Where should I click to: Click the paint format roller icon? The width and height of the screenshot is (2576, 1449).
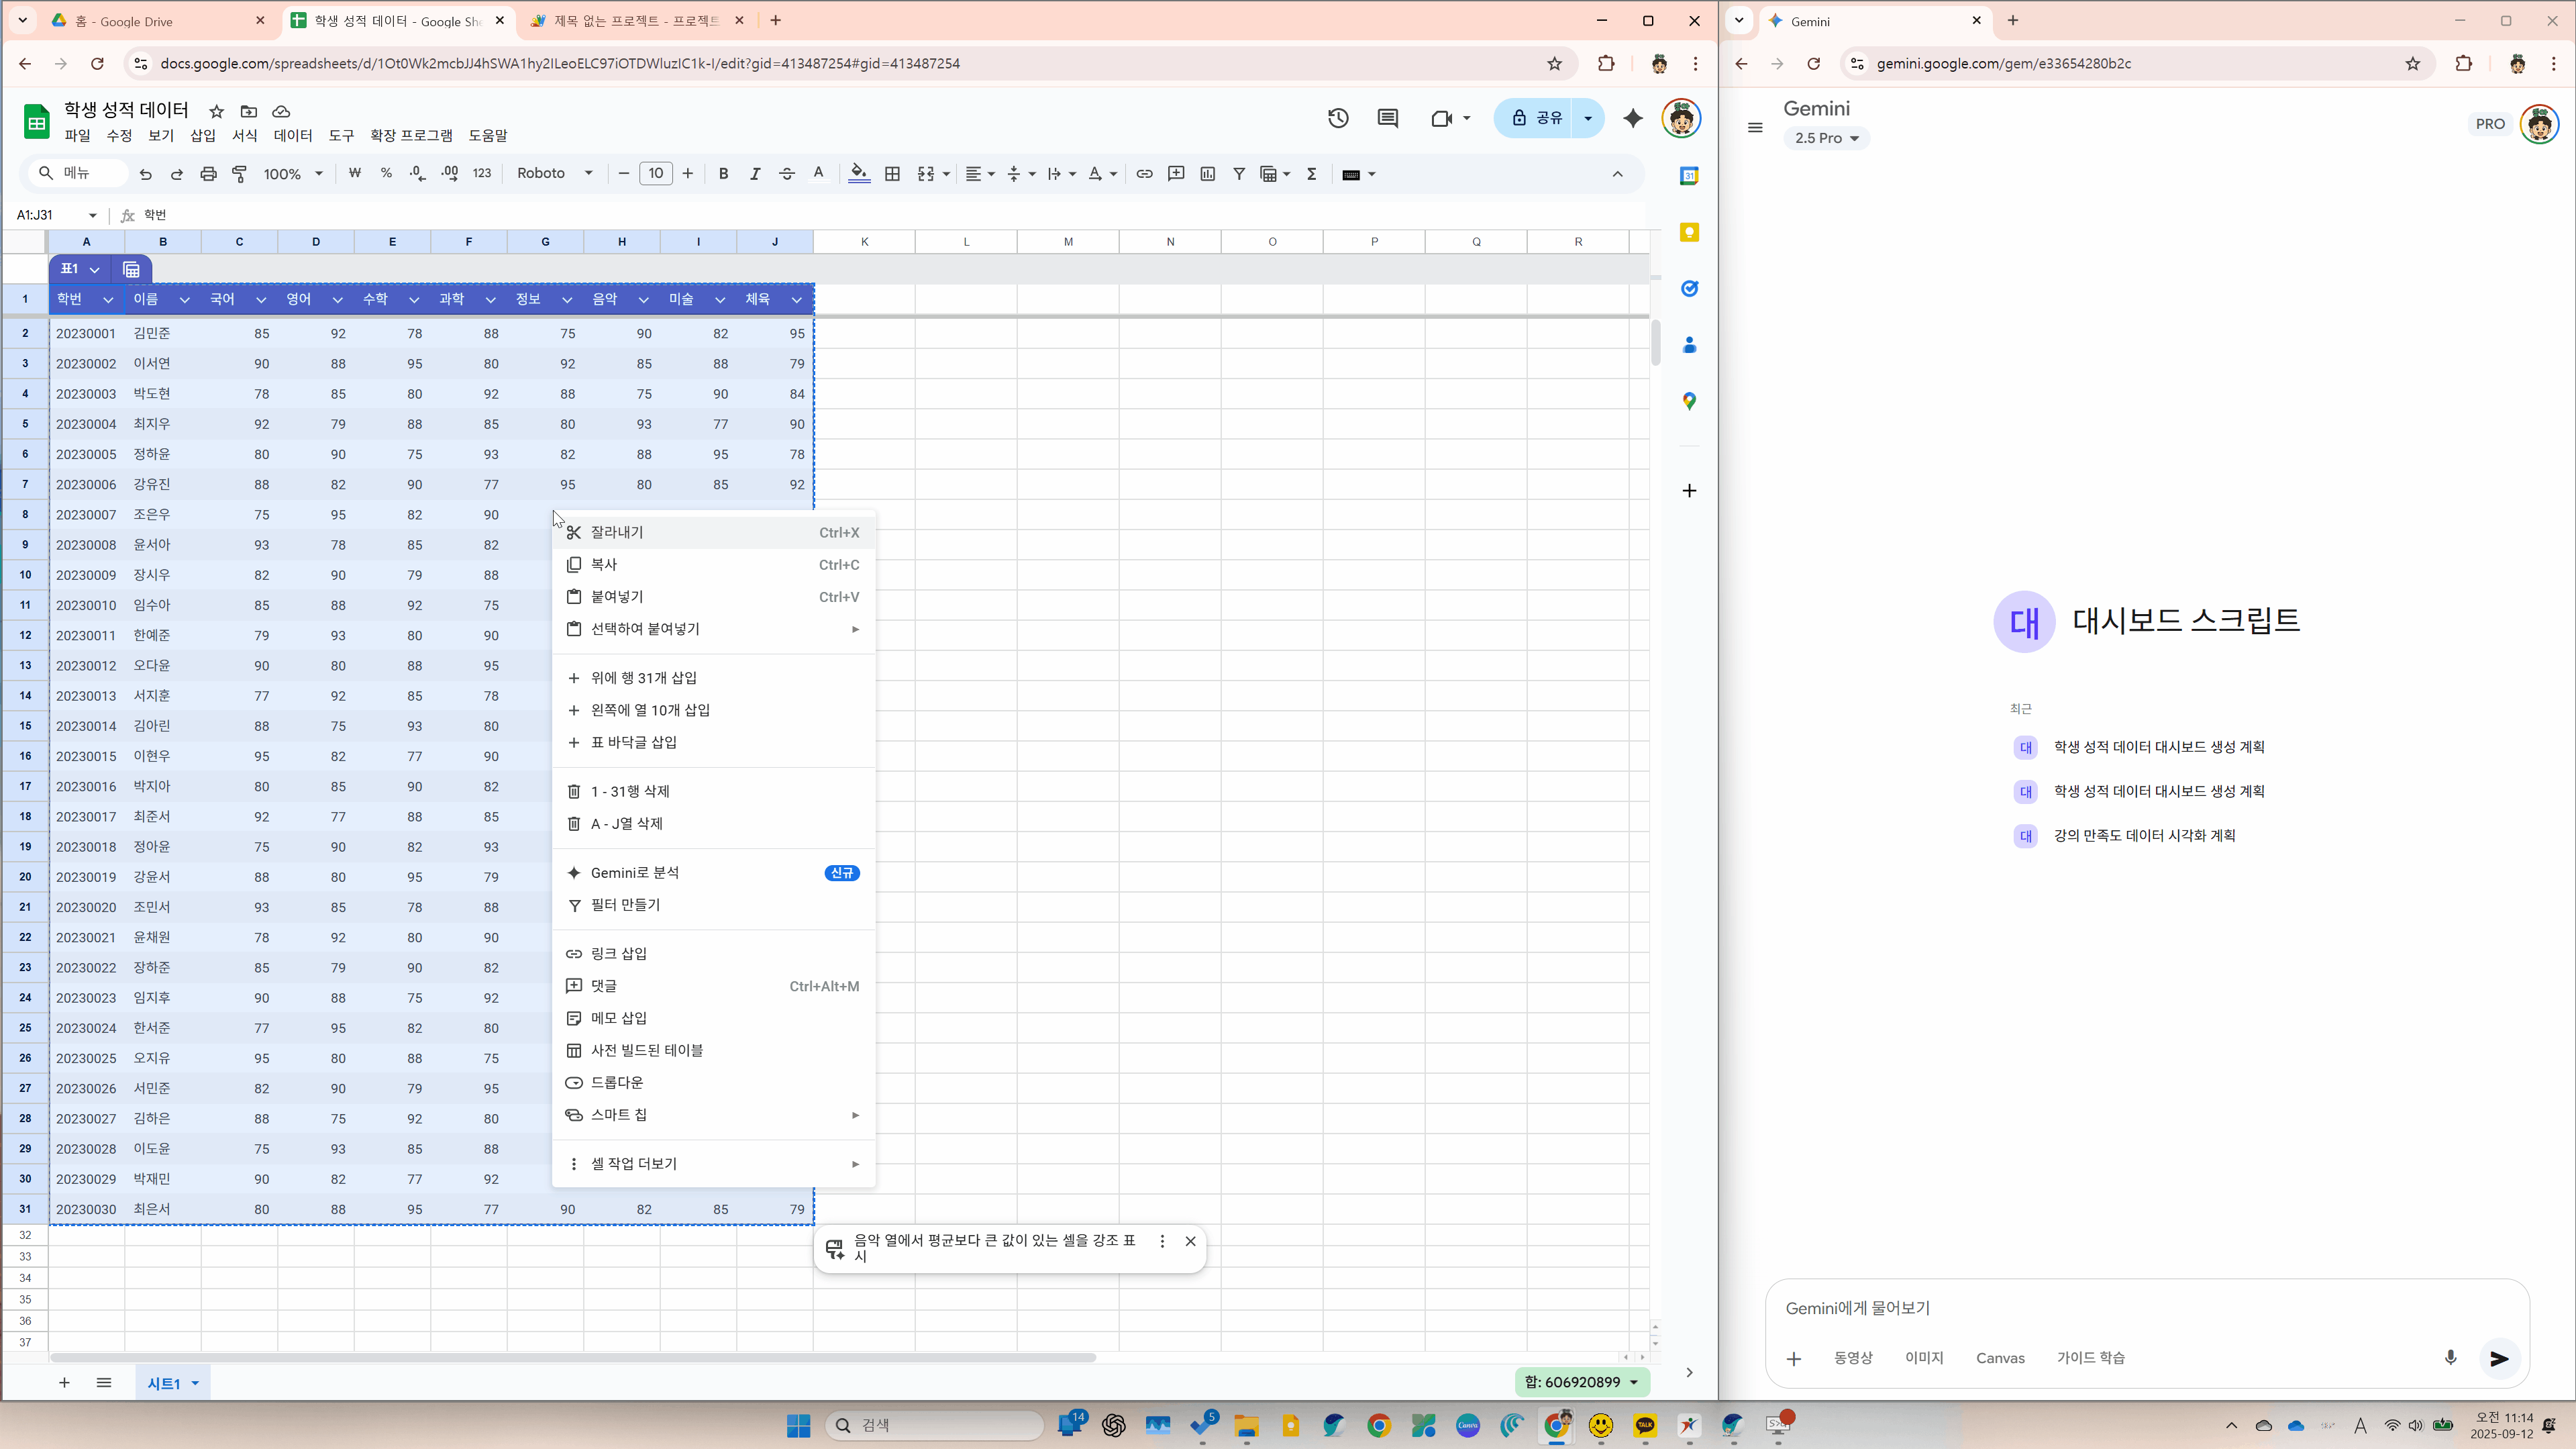click(240, 174)
